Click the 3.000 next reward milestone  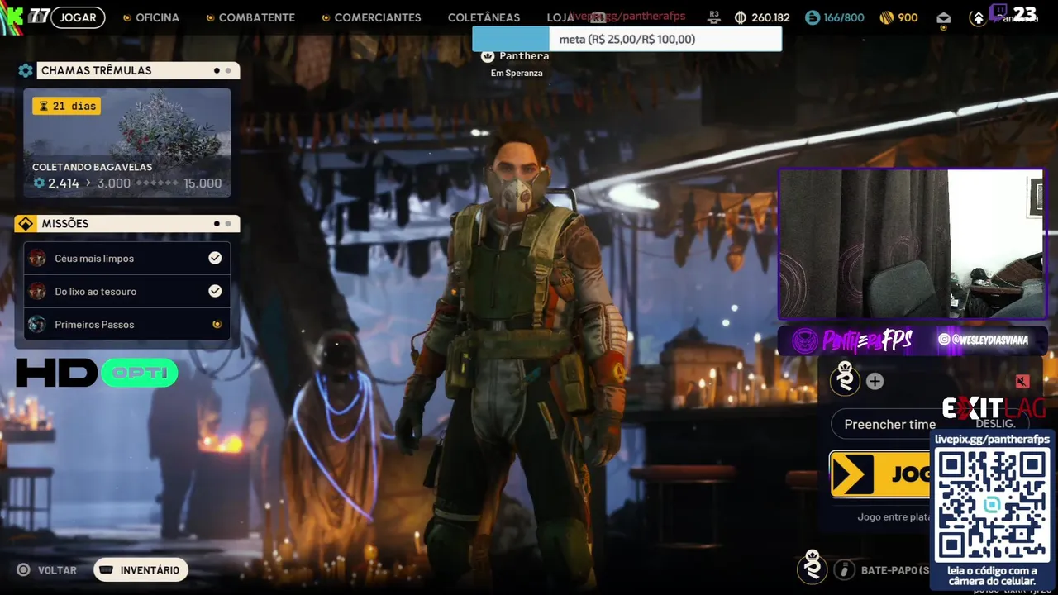click(x=114, y=183)
